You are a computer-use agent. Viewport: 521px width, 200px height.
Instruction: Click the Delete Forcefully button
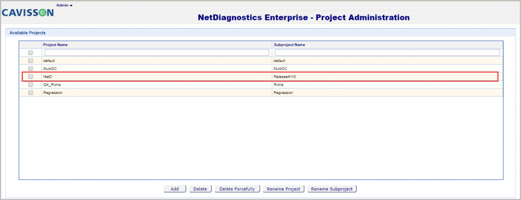(x=237, y=189)
